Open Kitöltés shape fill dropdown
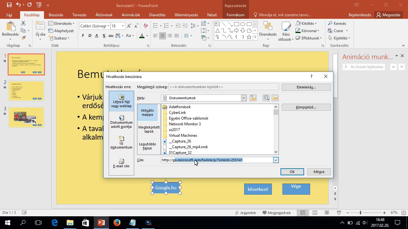This screenshot has width=408, height=229. tap(306, 24)
